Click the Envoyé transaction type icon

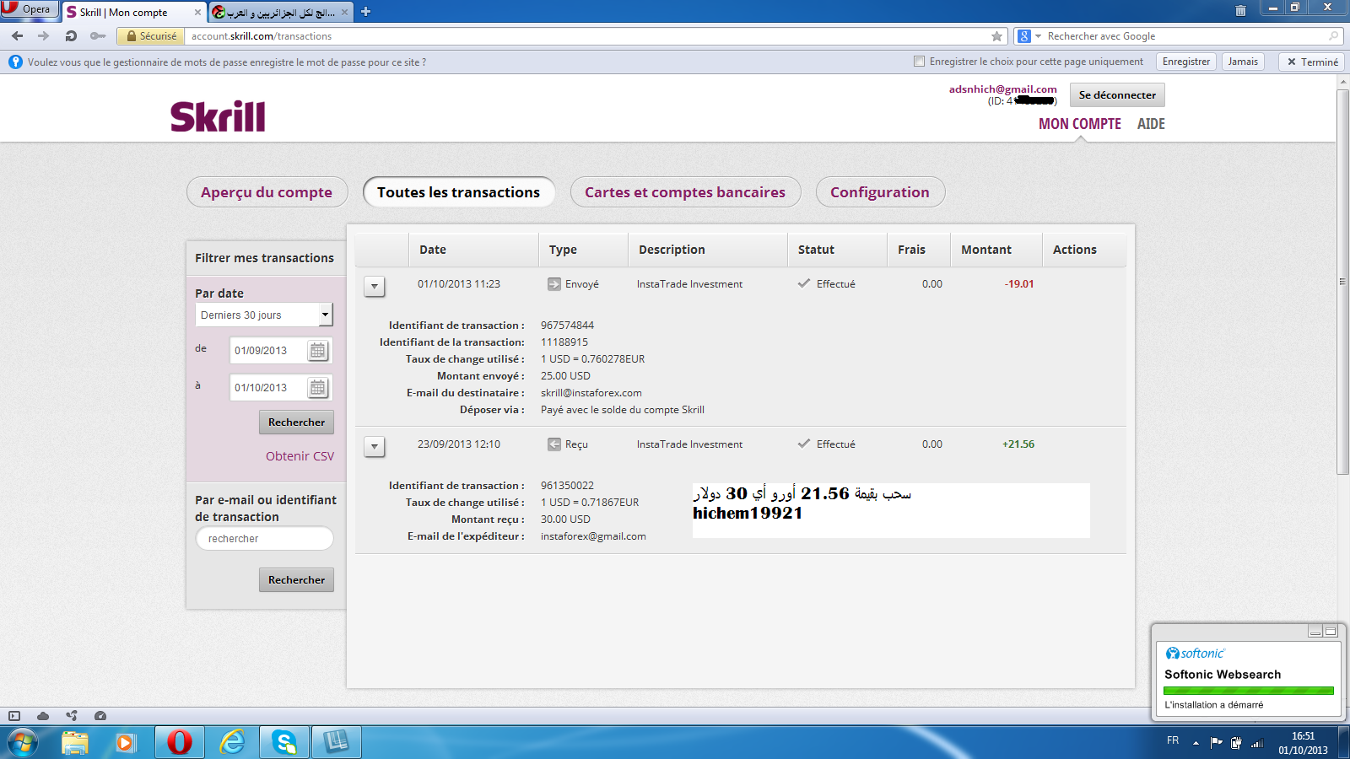[554, 284]
